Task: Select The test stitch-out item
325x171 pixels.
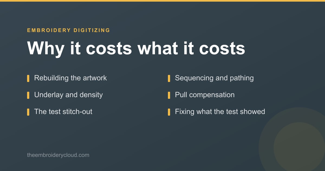Action: [x=63, y=112]
